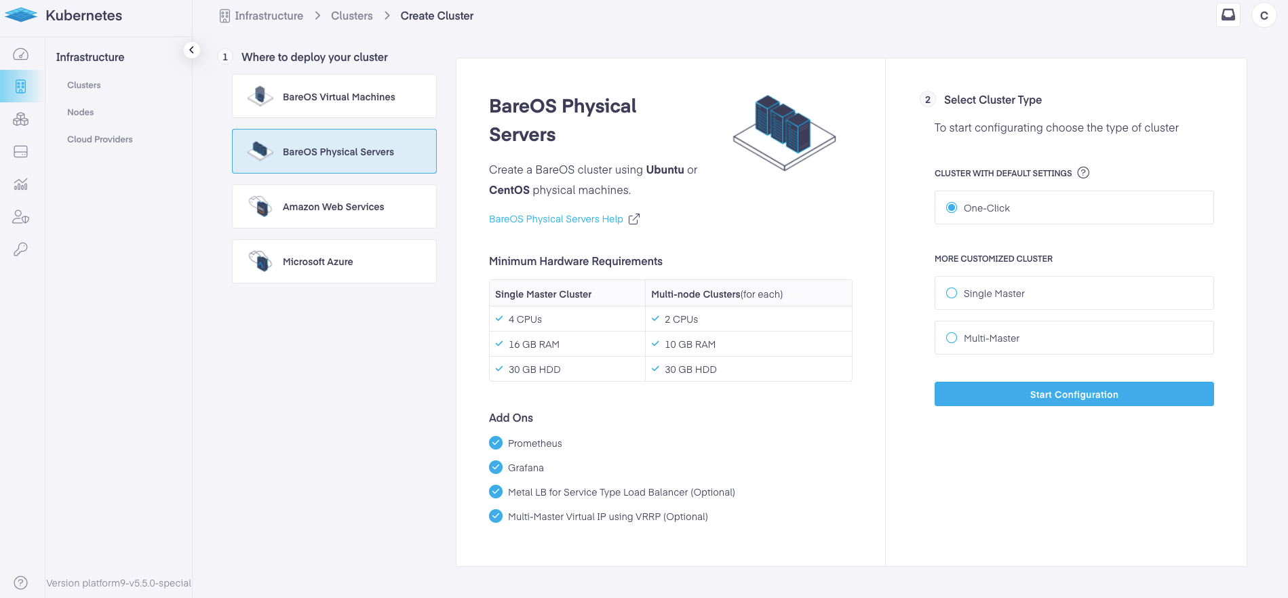Click the external link icon next to Help
This screenshot has width=1288, height=598.
coord(634,219)
